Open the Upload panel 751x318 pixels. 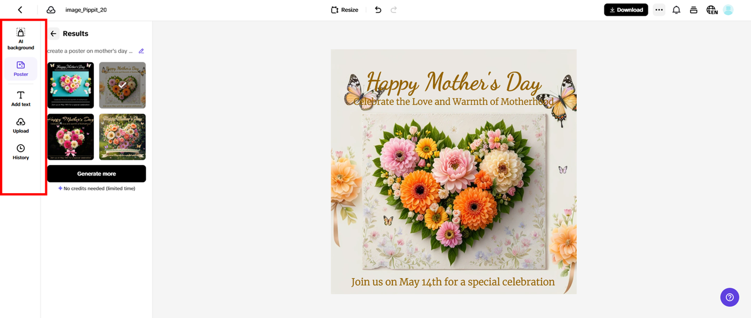click(x=21, y=125)
